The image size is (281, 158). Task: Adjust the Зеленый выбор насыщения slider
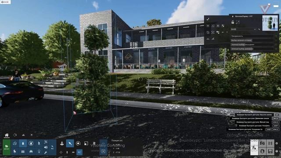252,45
